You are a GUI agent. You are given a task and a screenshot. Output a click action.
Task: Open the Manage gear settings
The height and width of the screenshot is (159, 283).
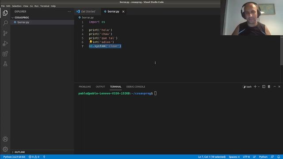[5, 149]
